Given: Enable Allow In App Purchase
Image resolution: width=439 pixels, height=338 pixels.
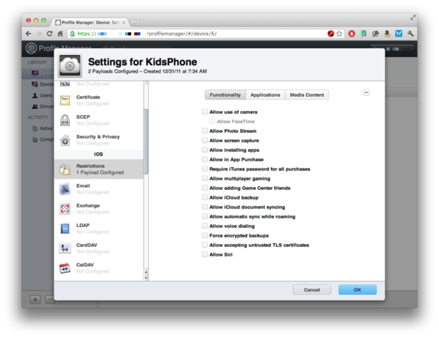Looking at the screenshot, I should pyautogui.click(x=204, y=160).
